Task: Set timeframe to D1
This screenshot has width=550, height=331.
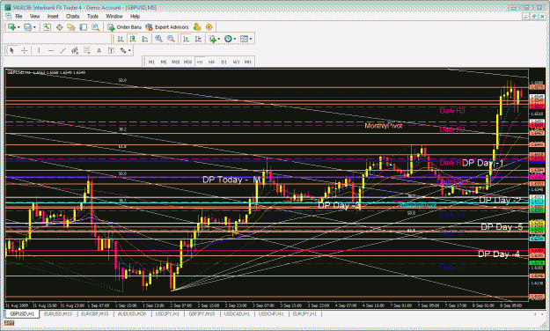Action: click(x=224, y=62)
